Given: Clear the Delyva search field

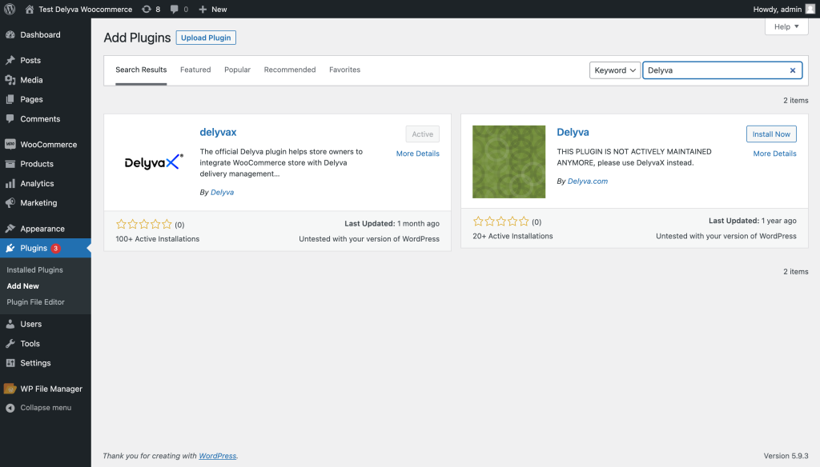Looking at the screenshot, I should click(x=792, y=70).
